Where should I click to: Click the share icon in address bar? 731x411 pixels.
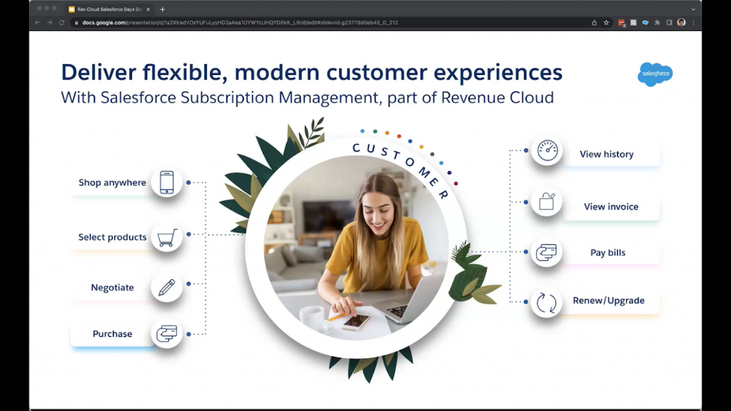(x=594, y=22)
